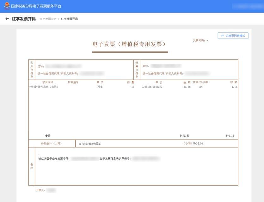
Task: Click 切换至列表模式 button
Action: click(x=233, y=36)
